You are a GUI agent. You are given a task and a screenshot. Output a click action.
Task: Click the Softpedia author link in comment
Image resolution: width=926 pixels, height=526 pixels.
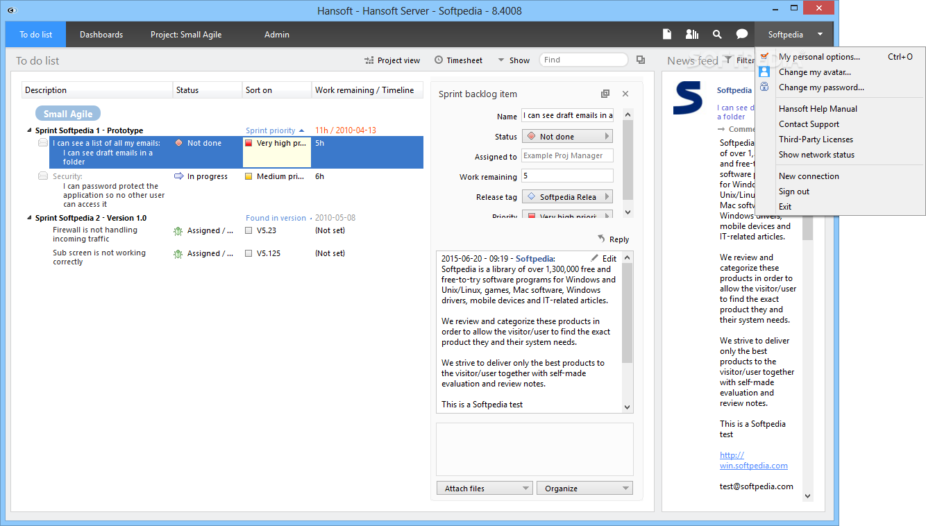[534, 258]
